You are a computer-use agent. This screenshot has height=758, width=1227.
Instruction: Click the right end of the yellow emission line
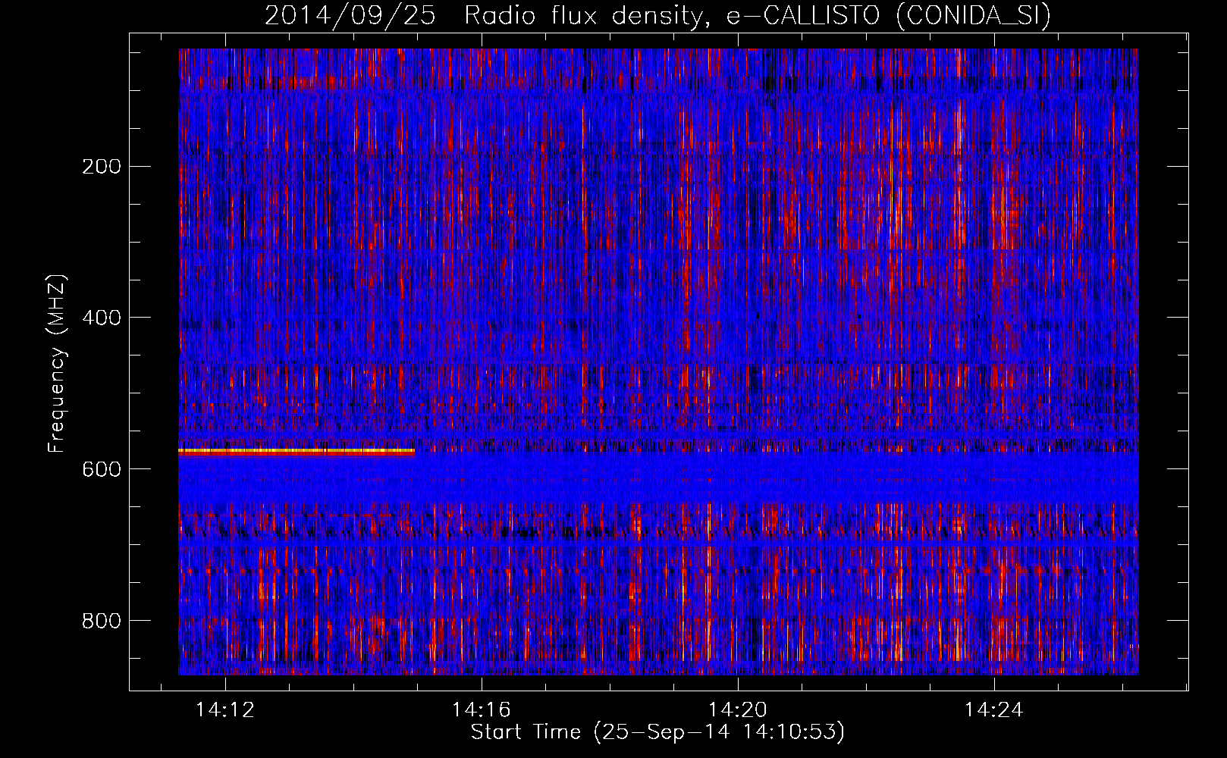tap(412, 451)
